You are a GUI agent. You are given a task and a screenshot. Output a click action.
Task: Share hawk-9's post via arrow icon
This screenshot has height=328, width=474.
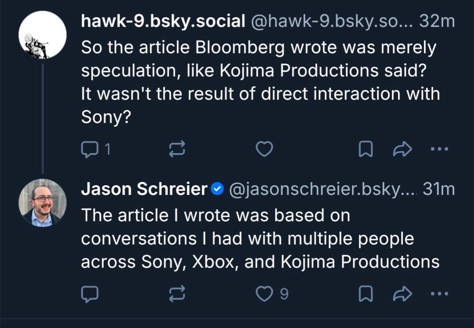(x=402, y=149)
